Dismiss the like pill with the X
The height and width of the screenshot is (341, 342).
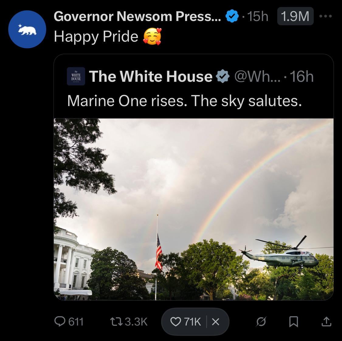pyautogui.click(x=215, y=322)
